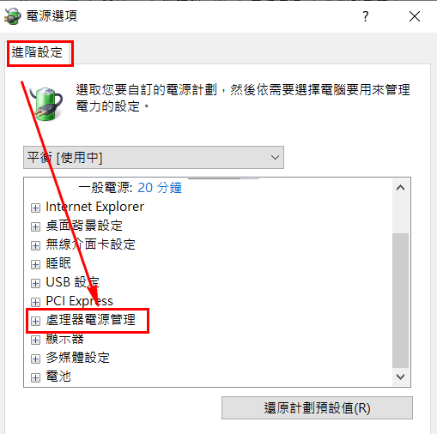437x434 pixels.
Task: Expand 處理器電源管理 plus icon
Action: [x=35, y=321]
